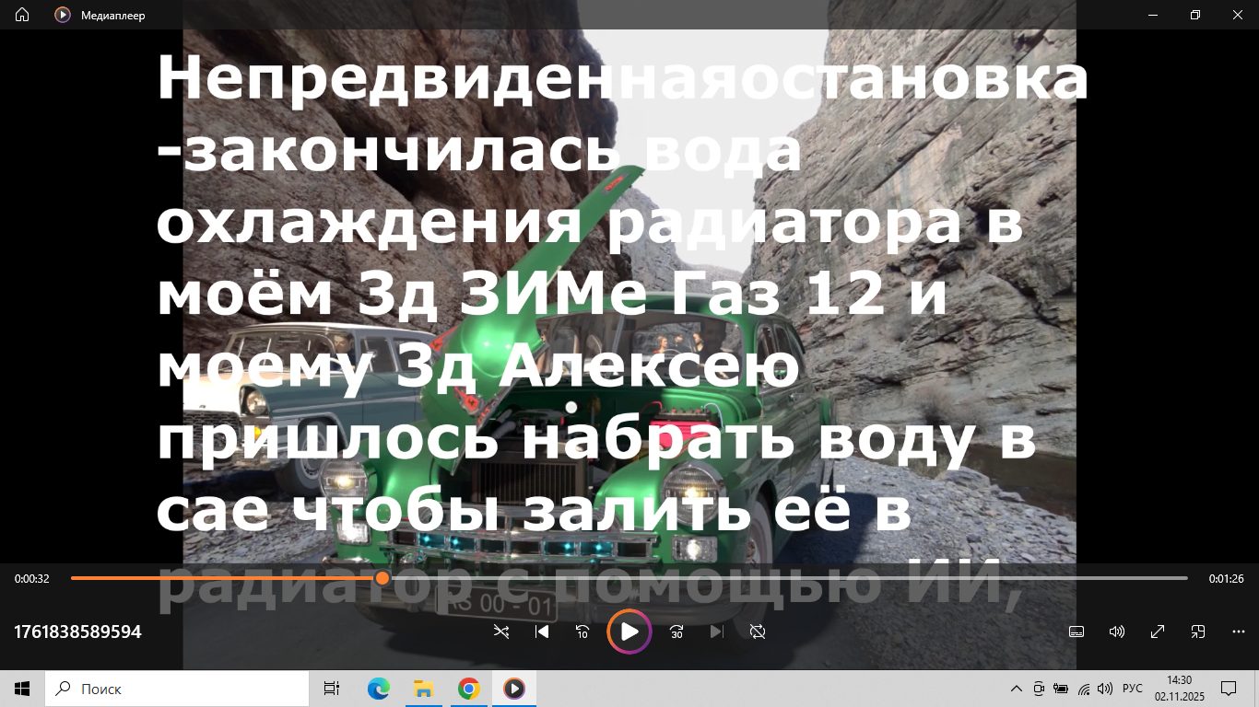Expand hidden icons in the system tray
1259x707 pixels.
click(x=1015, y=688)
